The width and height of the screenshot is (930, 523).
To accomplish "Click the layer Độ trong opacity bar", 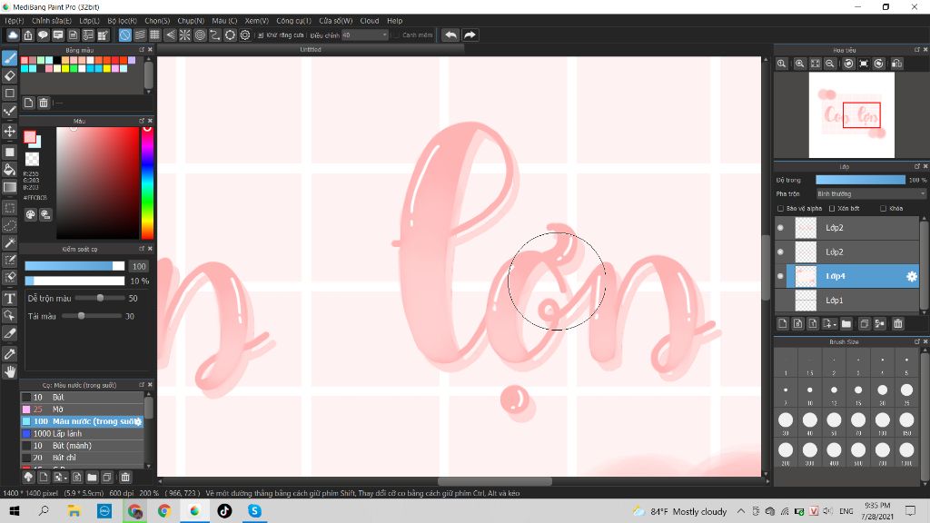I will point(861,180).
